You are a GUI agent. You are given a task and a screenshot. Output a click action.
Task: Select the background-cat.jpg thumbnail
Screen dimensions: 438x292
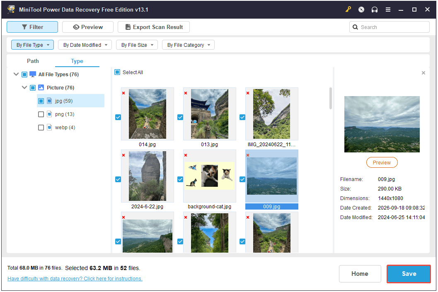[210, 176]
